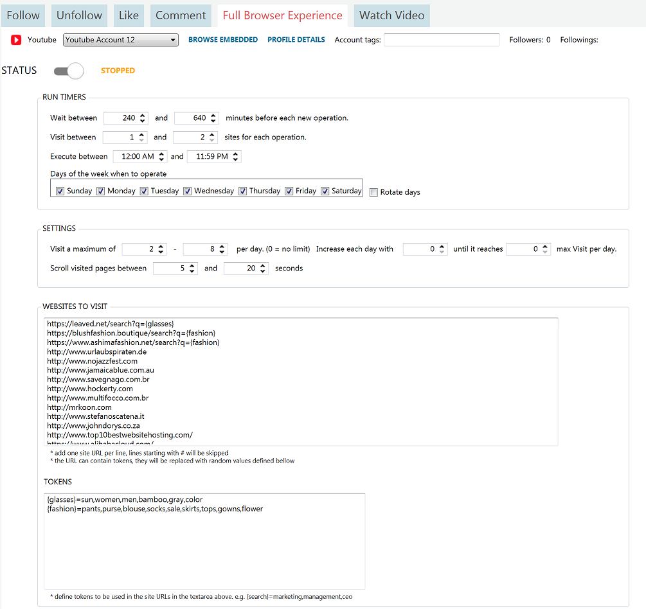The image size is (646, 609).
Task: Disable the Thursday checkbox
Action: pyautogui.click(x=243, y=191)
